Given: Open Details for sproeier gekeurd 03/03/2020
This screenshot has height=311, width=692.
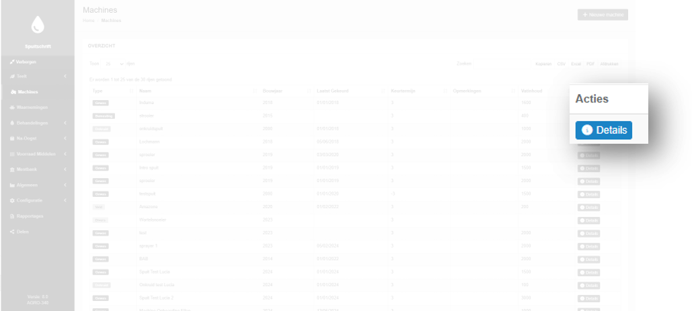Looking at the screenshot, I should [x=588, y=156].
